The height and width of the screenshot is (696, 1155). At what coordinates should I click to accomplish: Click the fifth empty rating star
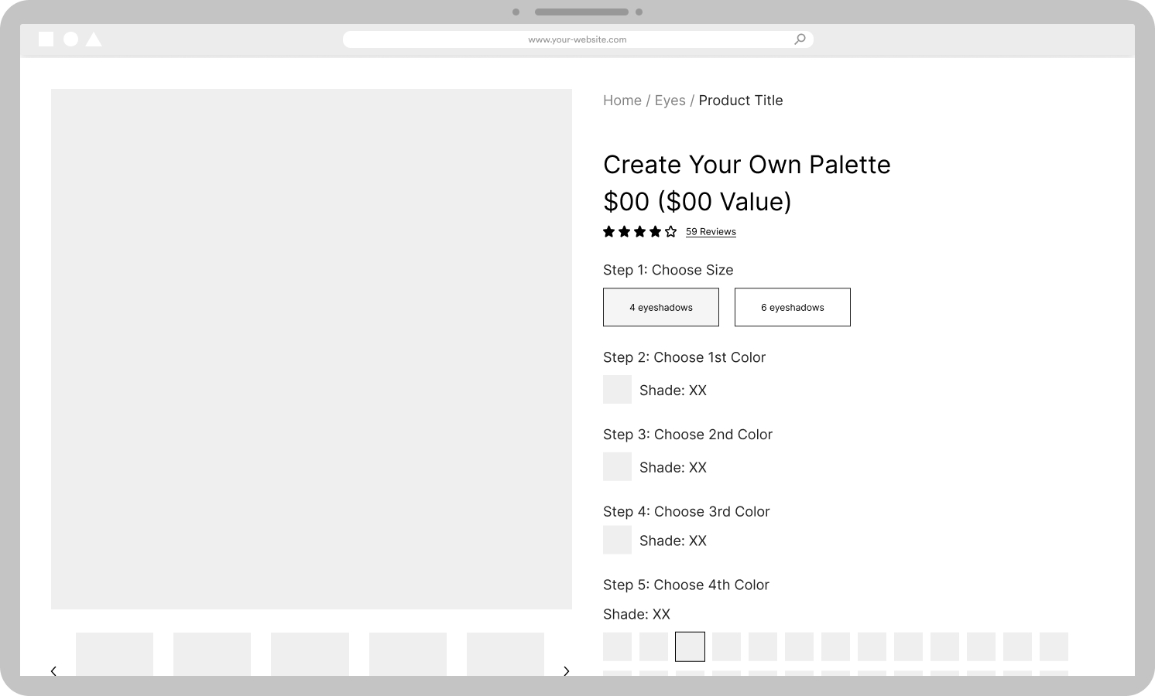[x=670, y=232]
